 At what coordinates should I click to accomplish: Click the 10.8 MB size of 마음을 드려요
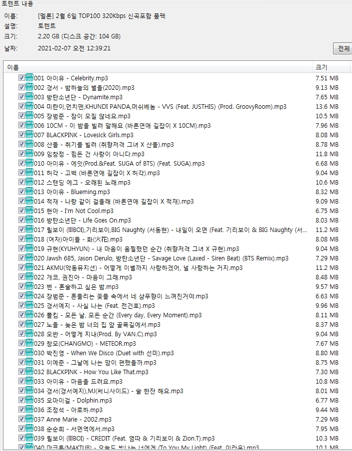327,382
